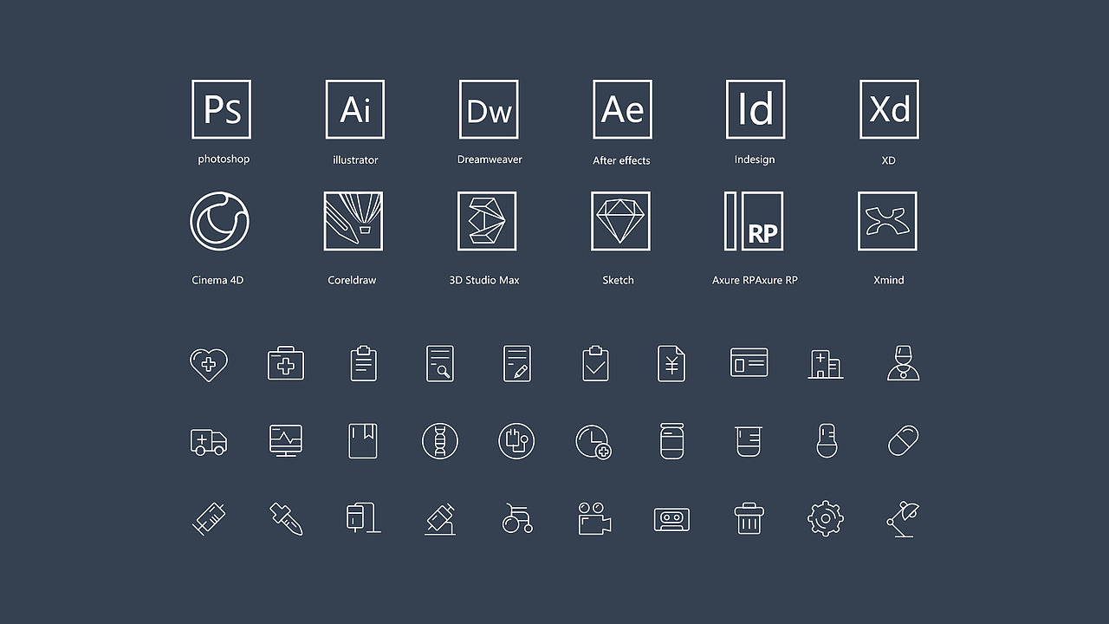1109x624 pixels.
Task: Select the wheelchair icon
Action: 517,518
